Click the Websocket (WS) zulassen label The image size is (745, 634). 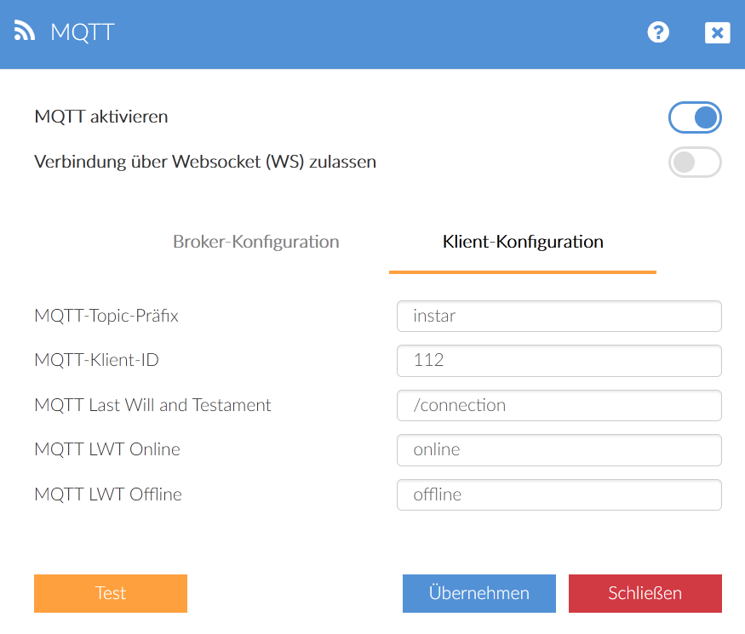pos(205,161)
